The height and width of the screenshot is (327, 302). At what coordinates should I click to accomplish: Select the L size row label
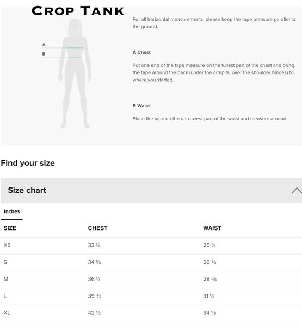[5, 296]
